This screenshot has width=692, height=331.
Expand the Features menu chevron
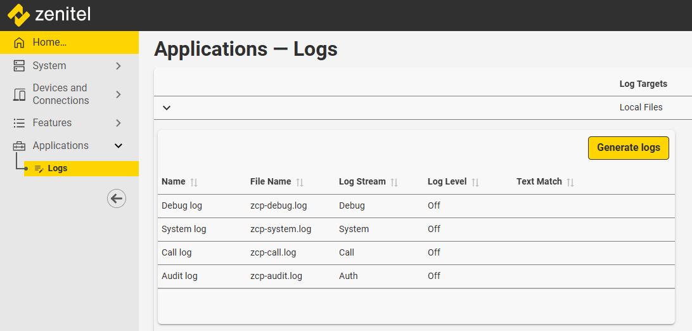[119, 123]
